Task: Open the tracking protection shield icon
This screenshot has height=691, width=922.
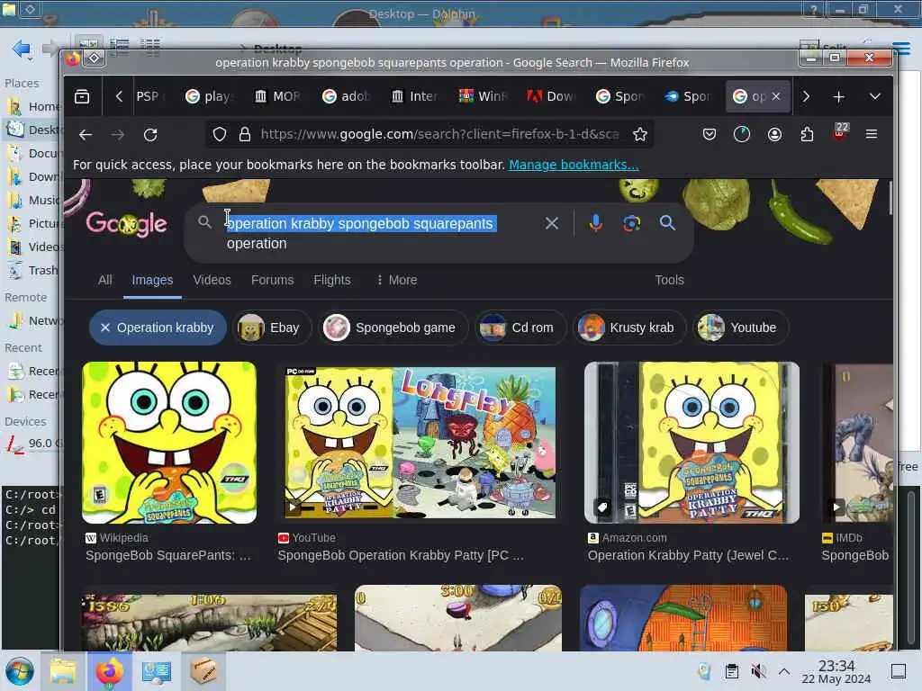Action: (220, 135)
